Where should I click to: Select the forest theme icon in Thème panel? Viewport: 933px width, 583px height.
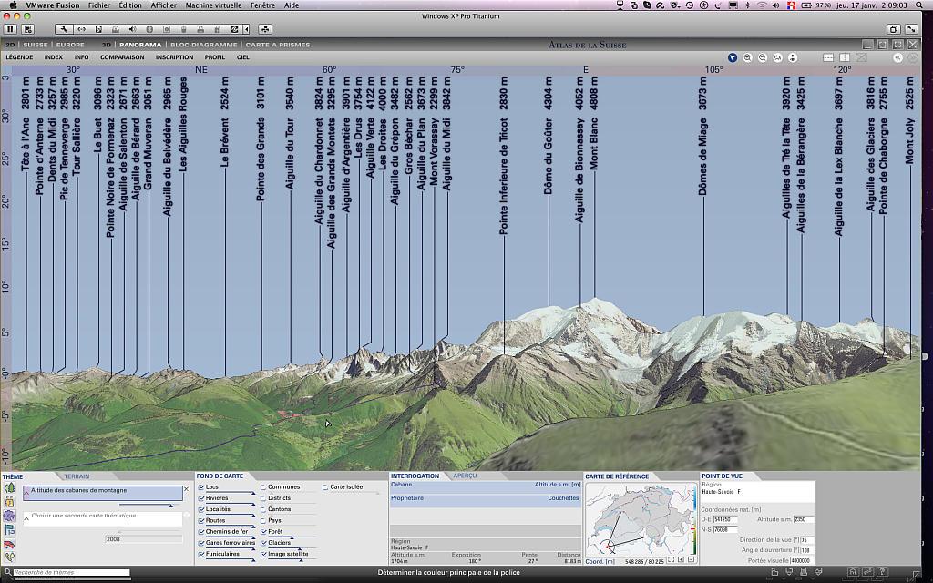pyautogui.click(x=10, y=488)
